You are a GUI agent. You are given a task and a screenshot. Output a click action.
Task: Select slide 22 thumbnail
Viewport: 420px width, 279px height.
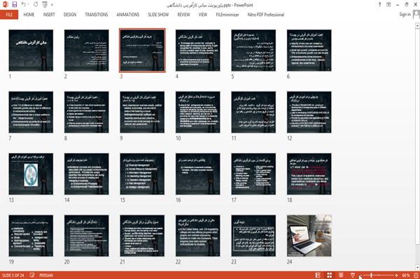(x=197, y=236)
